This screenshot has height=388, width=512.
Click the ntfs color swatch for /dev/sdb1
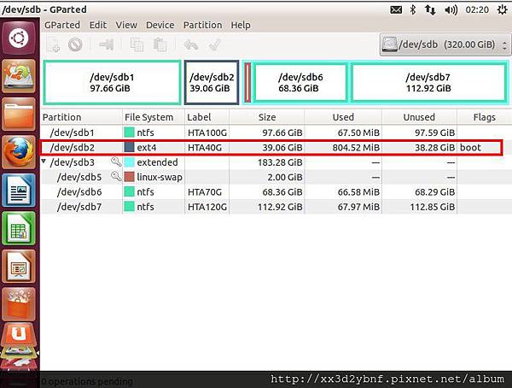[130, 132]
